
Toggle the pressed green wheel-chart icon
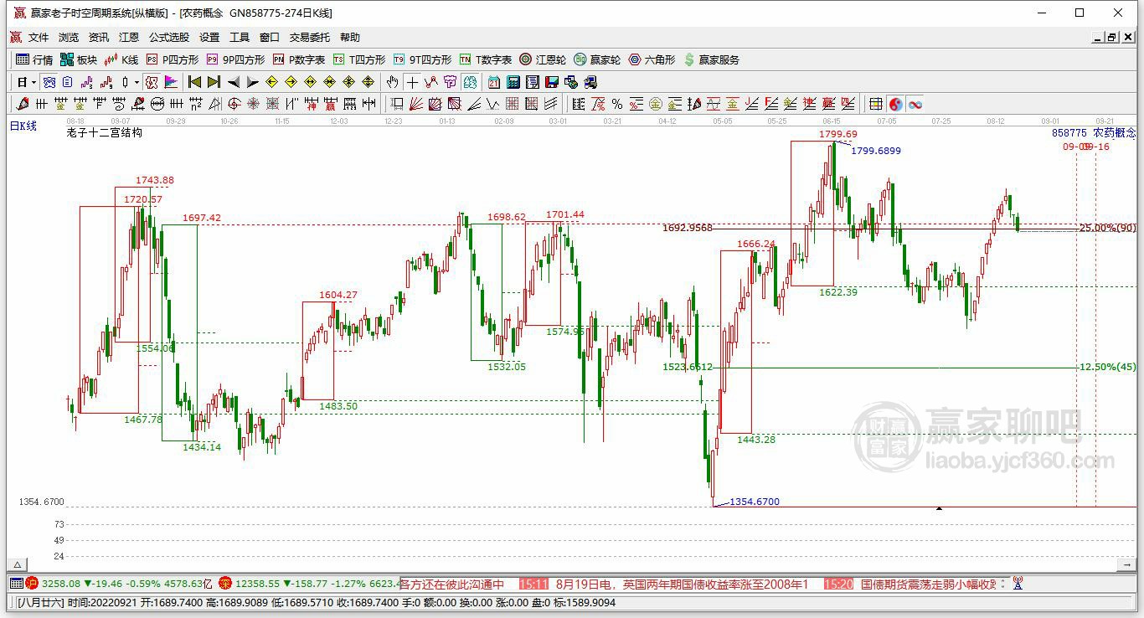[x=470, y=82]
